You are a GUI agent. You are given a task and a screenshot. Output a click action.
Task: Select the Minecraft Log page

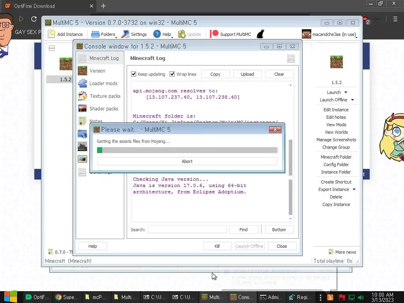100,58
